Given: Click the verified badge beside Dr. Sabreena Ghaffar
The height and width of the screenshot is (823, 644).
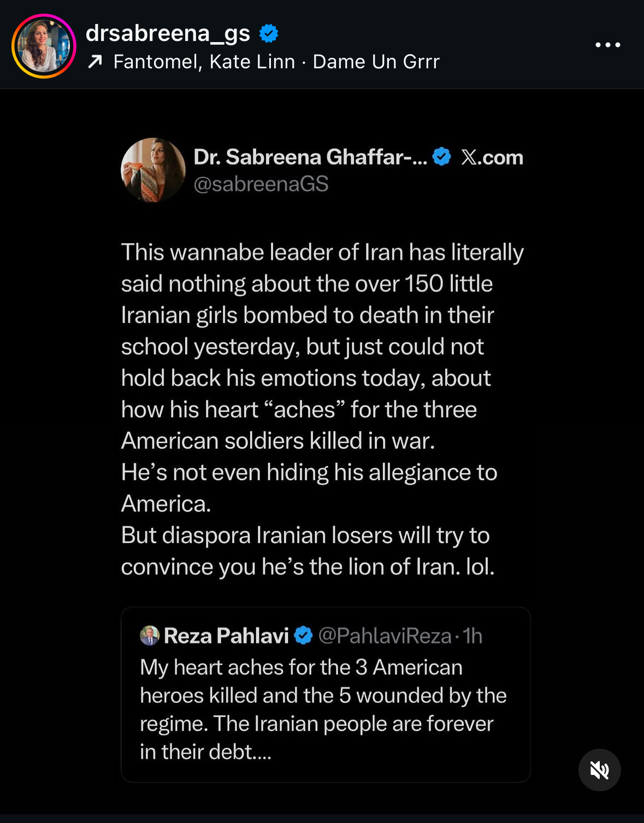Looking at the screenshot, I should (x=441, y=157).
